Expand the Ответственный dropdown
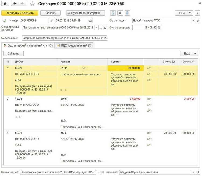The height and width of the screenshot is (176, 202). tap(193, 172)
